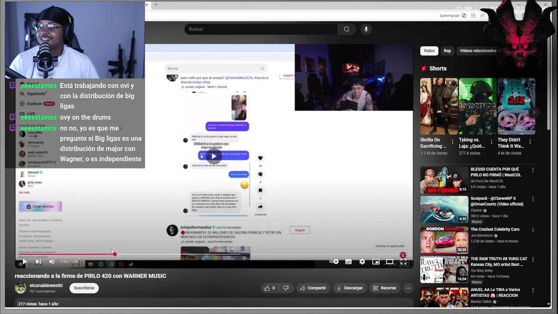The height and width of the screenshot is (314, 558).
Task: Open ANUEL AA Le TIRA video
Action: 444,297
